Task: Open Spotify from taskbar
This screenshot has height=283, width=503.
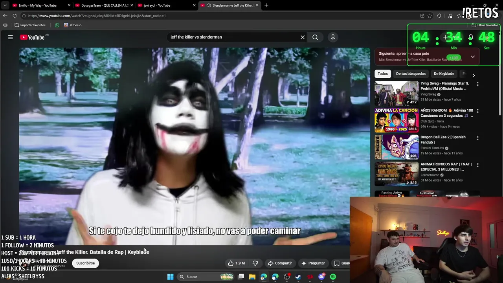Action: coord(333,277)
